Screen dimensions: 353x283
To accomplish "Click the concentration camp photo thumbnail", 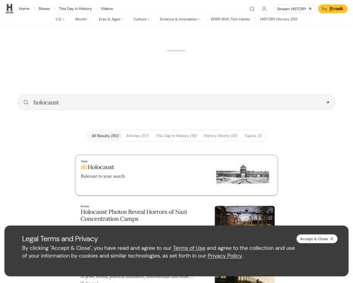I will click(x=244, y=216).
